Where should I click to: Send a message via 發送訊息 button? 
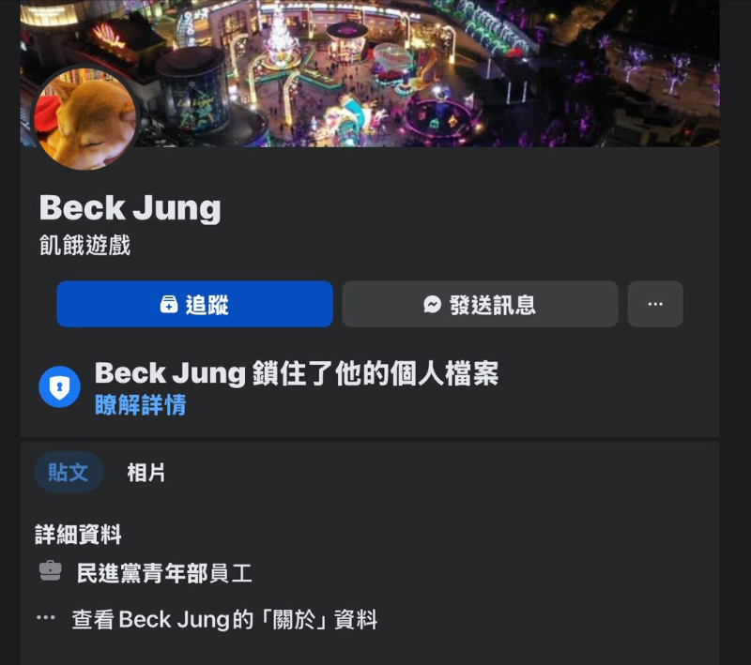(480, 304)
